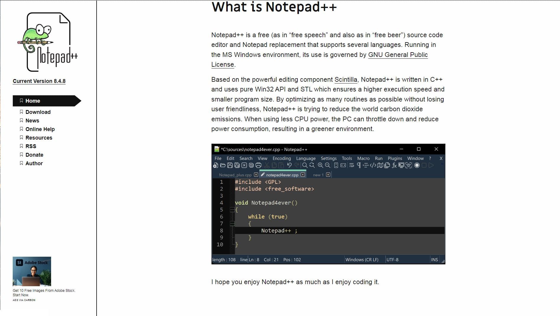Image resolution: width=560 pixels, height=316 pixels.
Task: Click the Save floppy-disk icon in Notepad++ toolbar
Action: coord(230,165)
